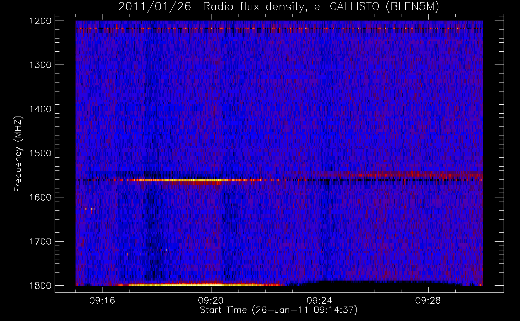Screen dimensions: 520x321
Task: Click the 1800 frequency tick label
Action: [40, 286]
